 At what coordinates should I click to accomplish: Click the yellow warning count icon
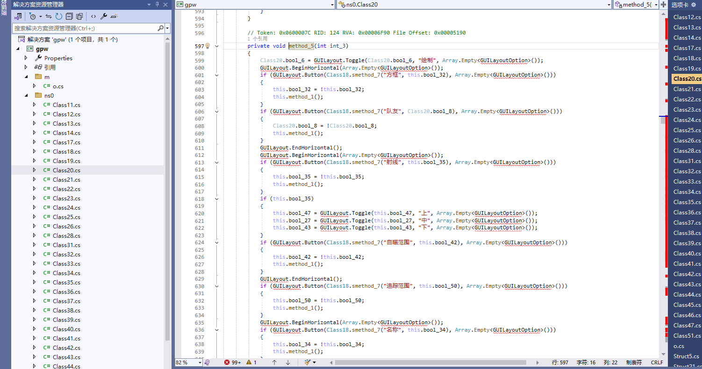pyautogui.click(x=249, y=362)
